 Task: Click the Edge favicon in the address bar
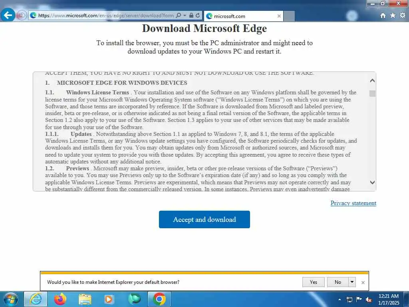point(33,16)
